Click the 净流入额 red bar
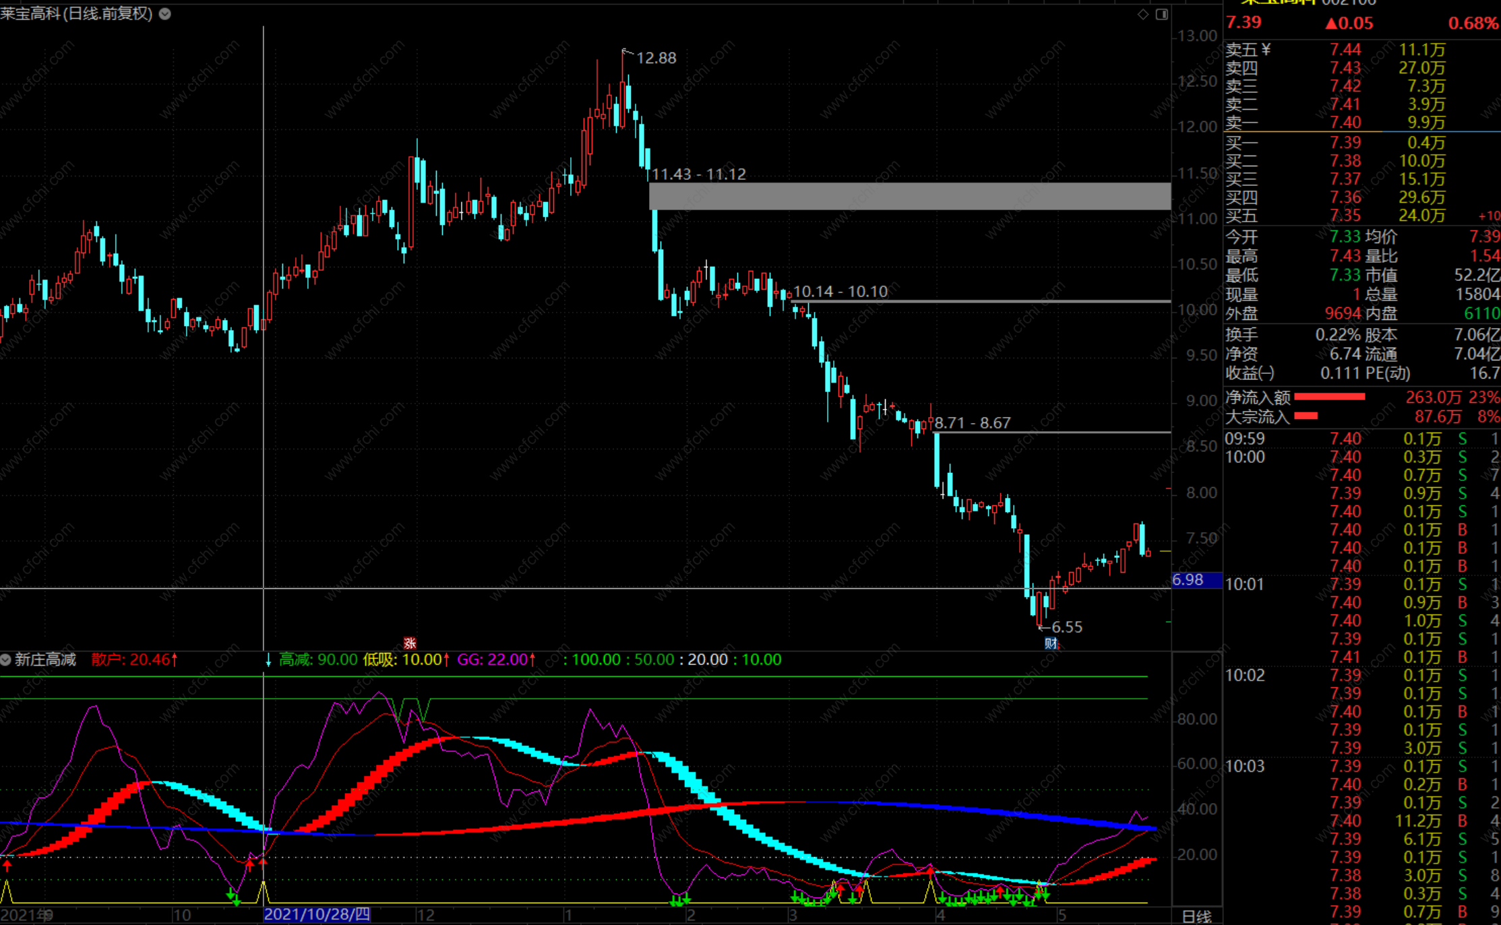Viewport: 1501px width, 925px height. click(1329, 397)
